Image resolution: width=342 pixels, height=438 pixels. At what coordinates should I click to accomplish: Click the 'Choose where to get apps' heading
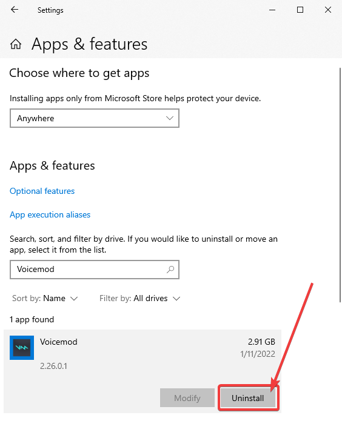point(79,73)
